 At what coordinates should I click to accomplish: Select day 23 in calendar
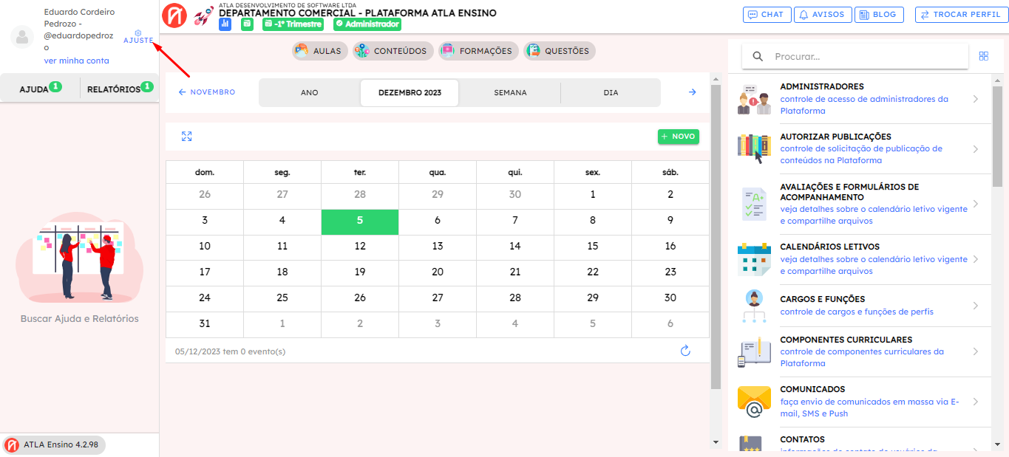[670, 272]
